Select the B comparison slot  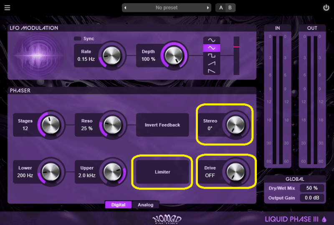[230, 7]
